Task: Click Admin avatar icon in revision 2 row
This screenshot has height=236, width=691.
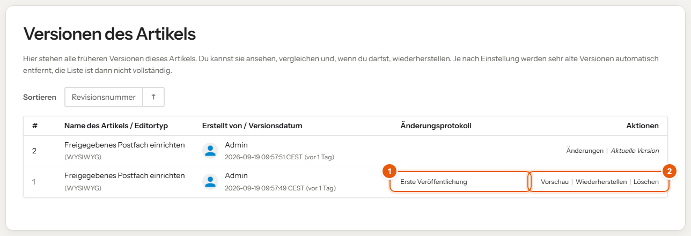Action: (x=210, y=151)
